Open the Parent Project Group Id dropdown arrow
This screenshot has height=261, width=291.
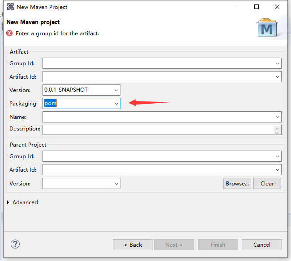(x=278, y=156)
